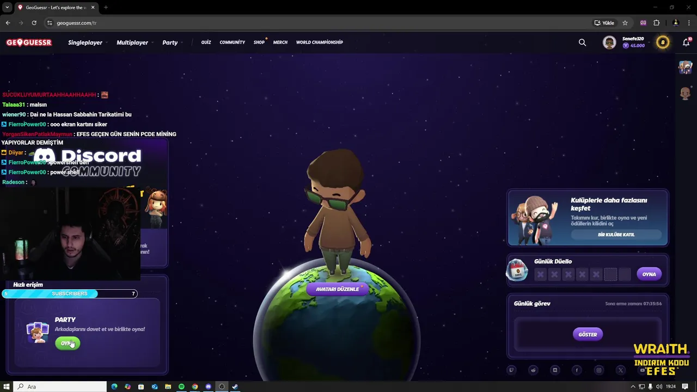Open the Senefe320 profile avatar in header

[609, 42]
